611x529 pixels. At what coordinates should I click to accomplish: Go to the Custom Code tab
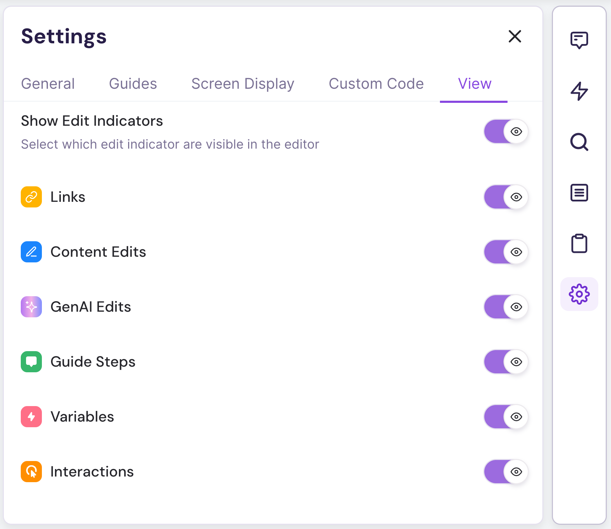click(376, 84)
